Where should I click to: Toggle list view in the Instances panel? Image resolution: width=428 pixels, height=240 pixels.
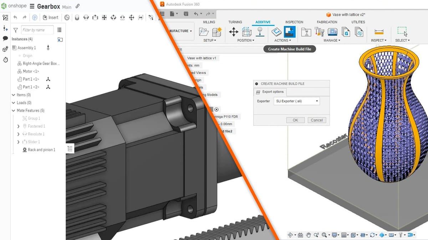coord(60,30)
